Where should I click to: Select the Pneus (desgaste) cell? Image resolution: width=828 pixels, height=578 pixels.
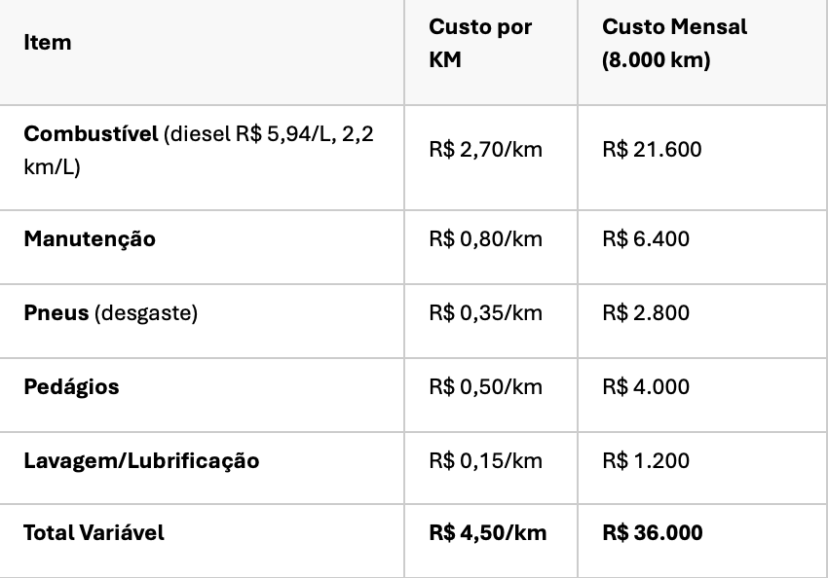click(x=110, y=313)
